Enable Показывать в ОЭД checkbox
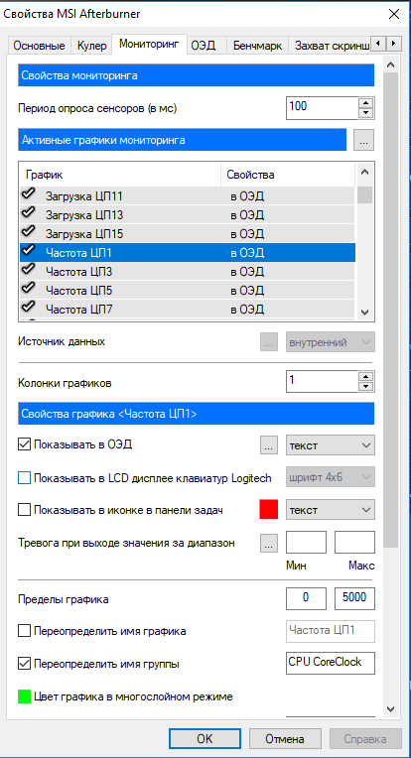The width and height of the screenshot is (411, 758). pos(24,444)
